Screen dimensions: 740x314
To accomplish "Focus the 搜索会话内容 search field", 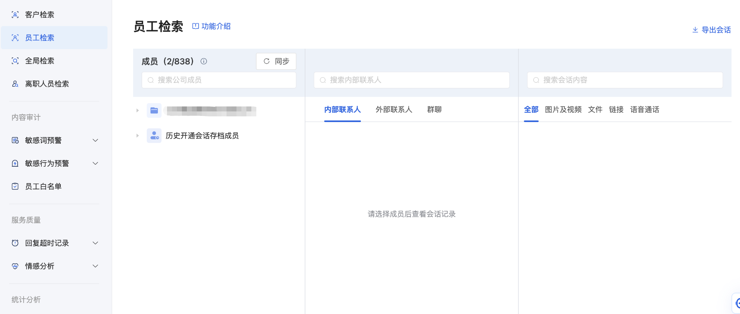I will [x=625, y=80].
